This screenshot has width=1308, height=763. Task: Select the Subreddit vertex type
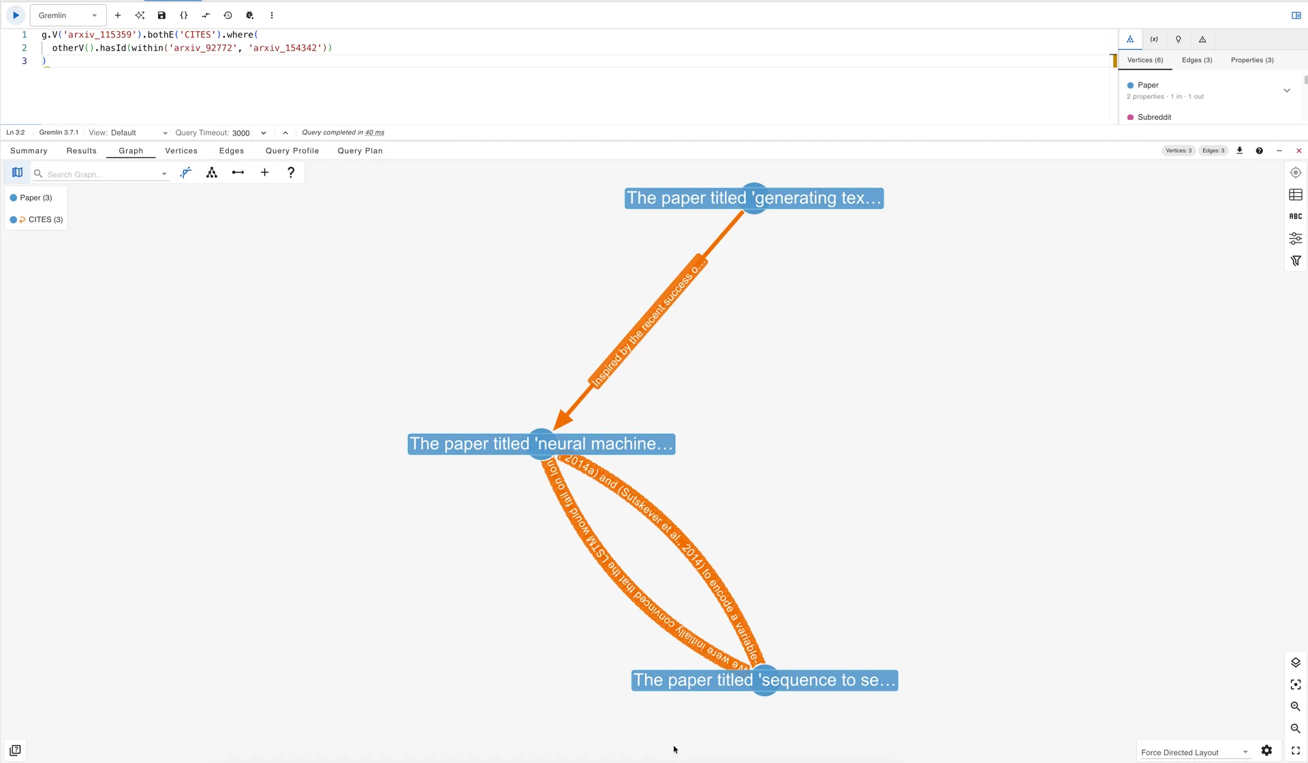pyautogui.click(x=1154, y=117)
